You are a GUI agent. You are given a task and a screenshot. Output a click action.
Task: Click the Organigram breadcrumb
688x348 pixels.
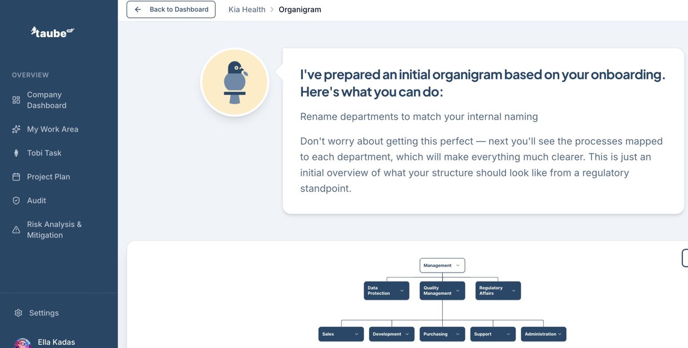[300, 9]
